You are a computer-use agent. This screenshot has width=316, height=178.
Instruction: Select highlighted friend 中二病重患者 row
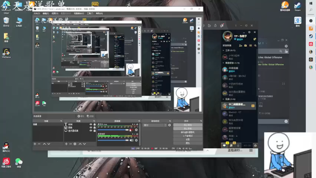click(239, 106)
